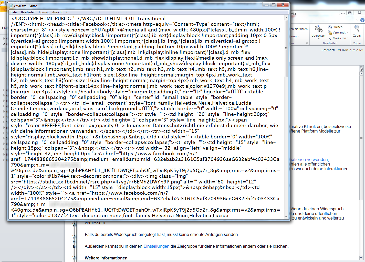Click the Outlook Help question mark icon
Image resolution: width=365 pixels, height=262 pixels.
click(362, 20)
